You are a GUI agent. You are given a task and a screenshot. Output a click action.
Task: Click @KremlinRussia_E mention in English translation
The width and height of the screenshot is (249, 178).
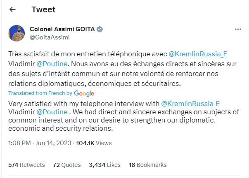point(190,103)
